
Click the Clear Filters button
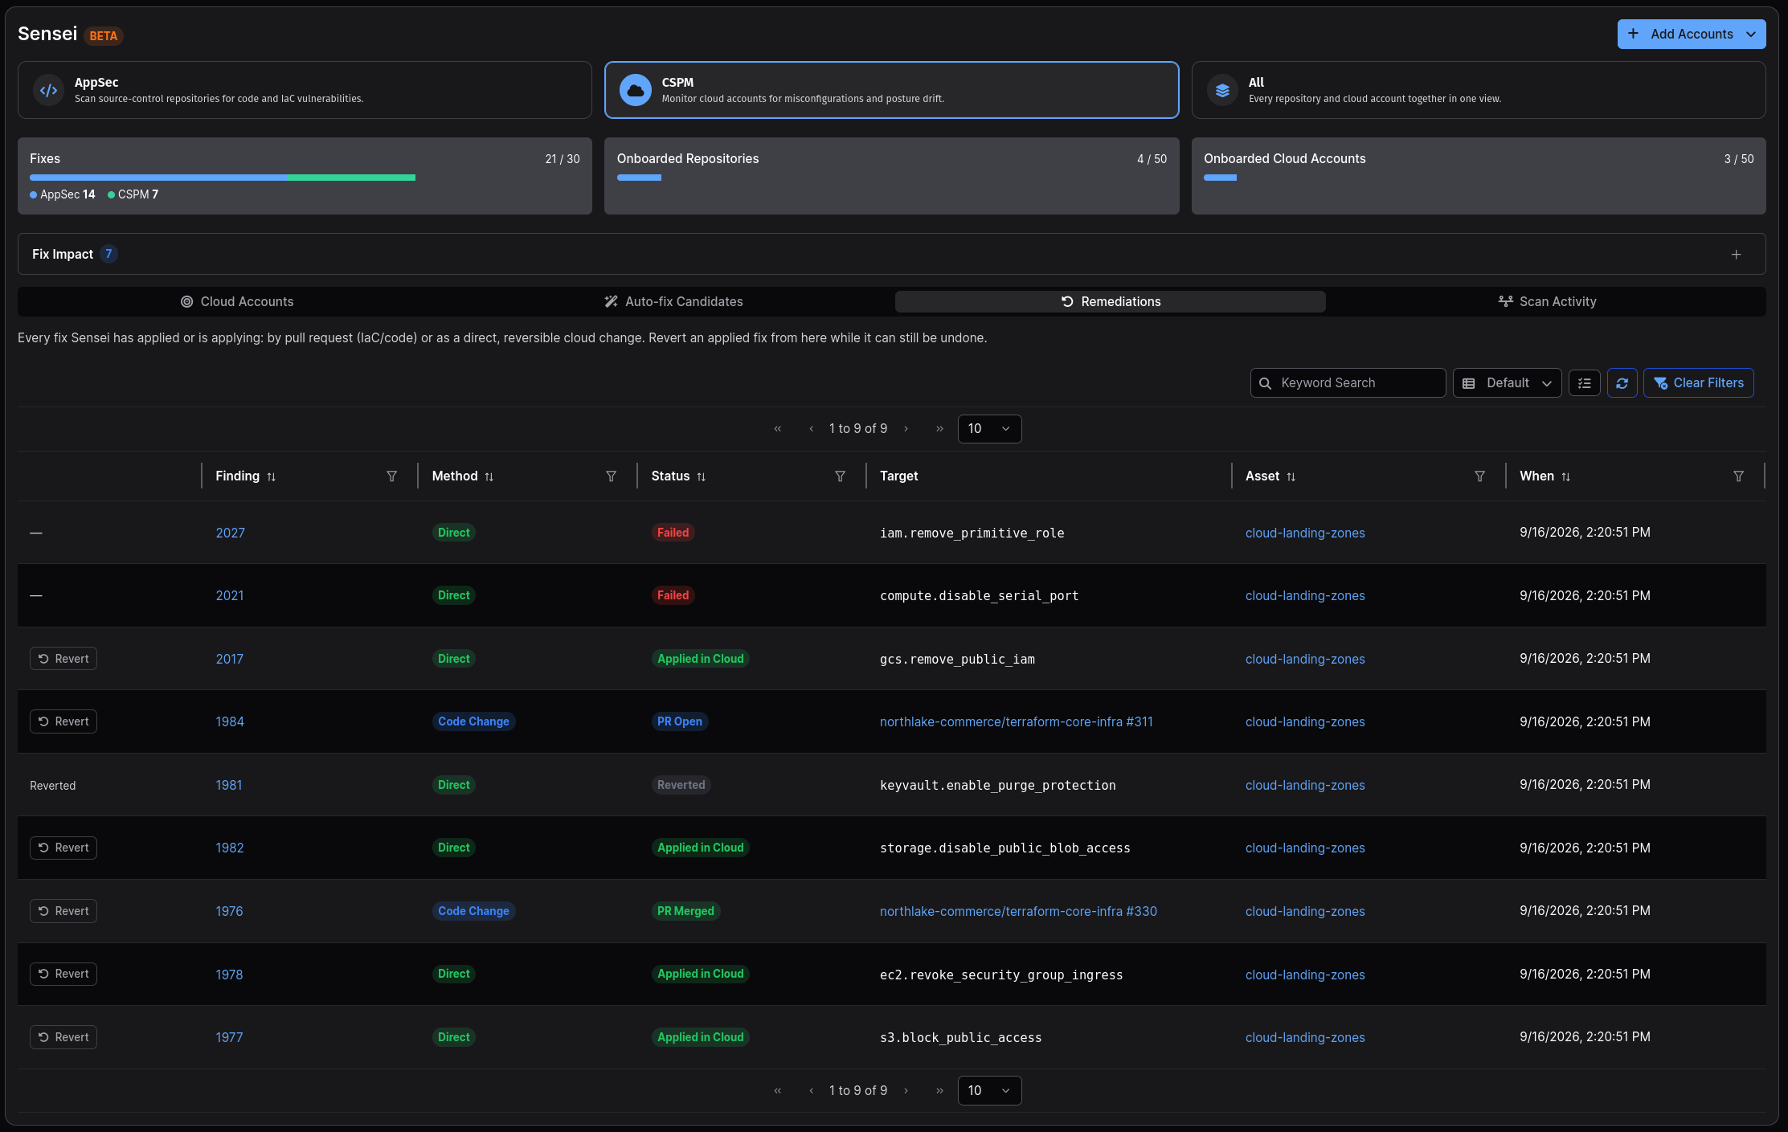point(1698,383)
